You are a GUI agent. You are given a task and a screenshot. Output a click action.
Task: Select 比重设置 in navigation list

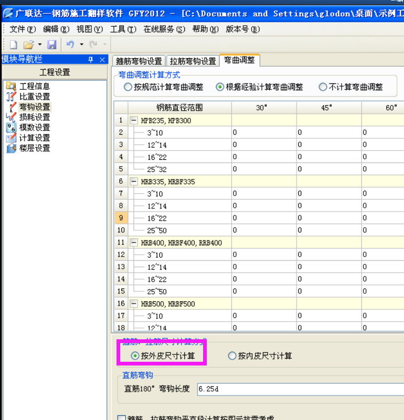pyautogui.click(x=35, y=96)
